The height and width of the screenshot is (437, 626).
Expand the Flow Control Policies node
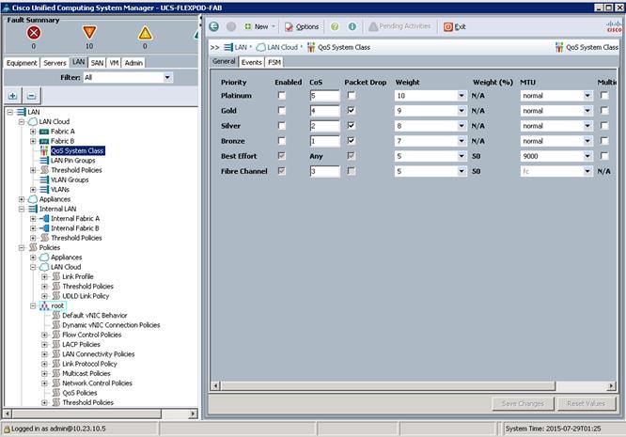(x=45, y=335)
